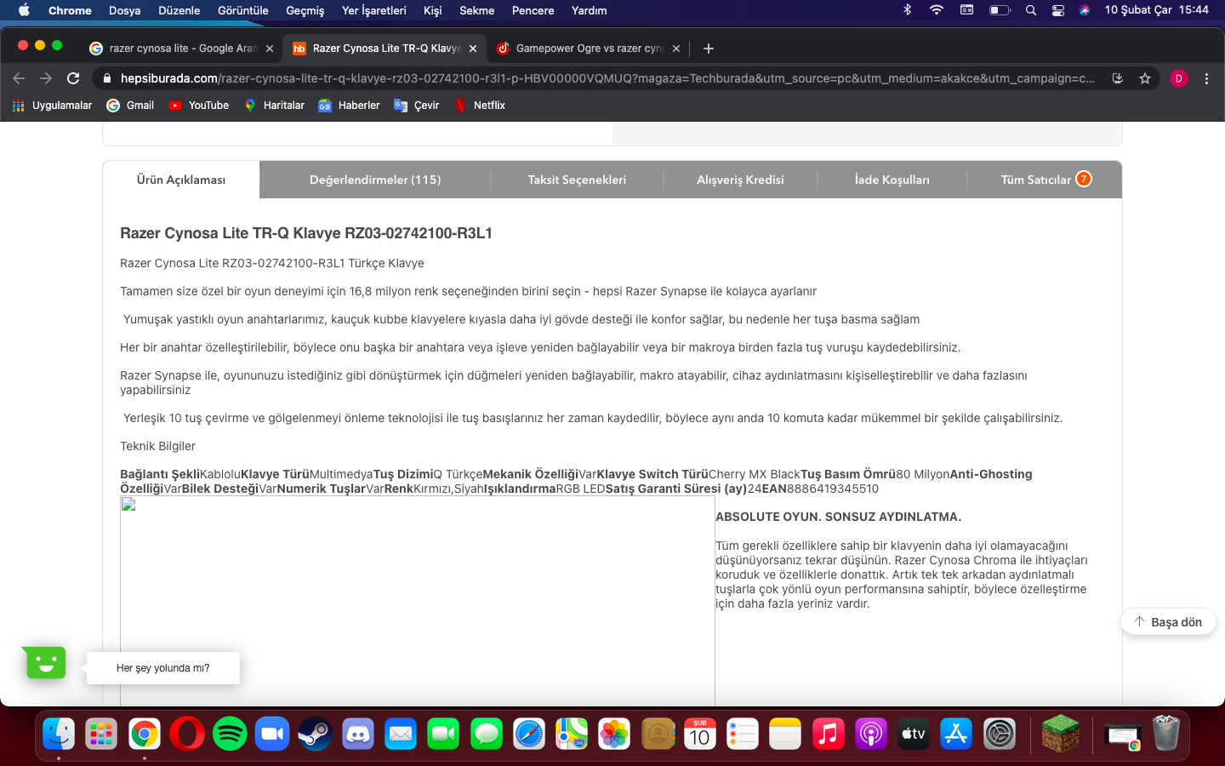The image size is (1225, 766).
Task: Open the Taksit Seçenekleri tab
Action: [577, 180]
